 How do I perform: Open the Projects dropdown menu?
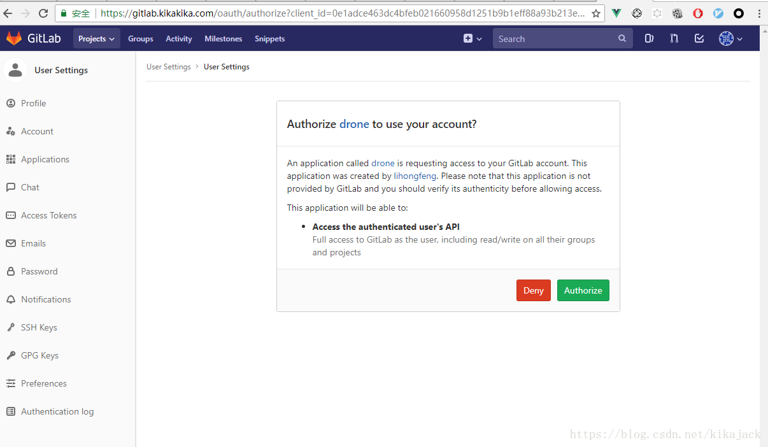(97, 39)
